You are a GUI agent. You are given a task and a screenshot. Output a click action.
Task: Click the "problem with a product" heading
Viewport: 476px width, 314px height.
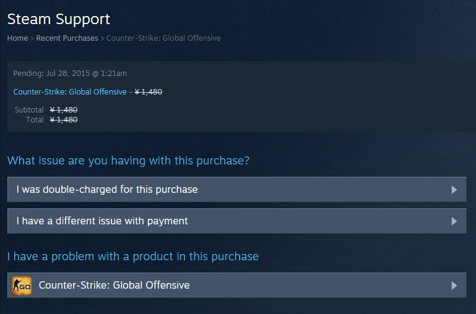pyautogui.click(x=132, y=256)
